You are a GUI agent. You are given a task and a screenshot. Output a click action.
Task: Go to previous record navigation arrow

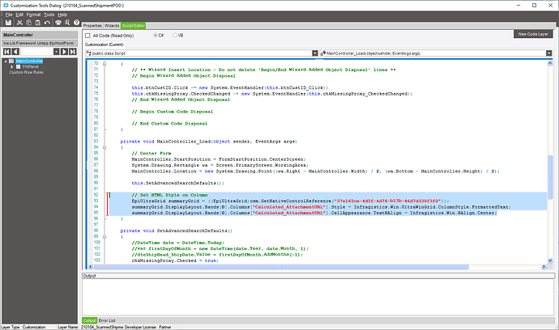pos(15,52)
